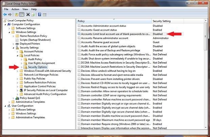Collapse the Computer Configuration node
This screenshot has height=137, width=210.
[x=5, y=24]
